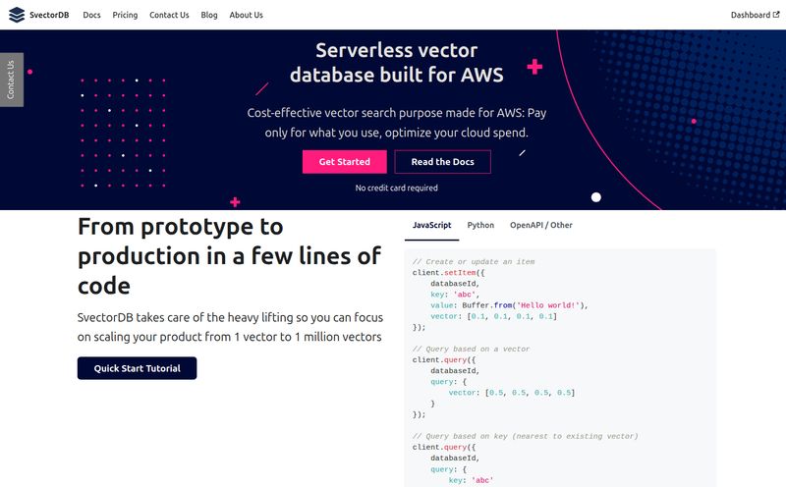Click the pink Get Started button
The height and width of the screenshot is (487, 786).
tap(345, 162)
